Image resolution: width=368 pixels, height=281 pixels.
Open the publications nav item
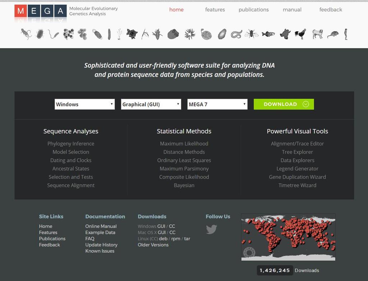(254, 10)
